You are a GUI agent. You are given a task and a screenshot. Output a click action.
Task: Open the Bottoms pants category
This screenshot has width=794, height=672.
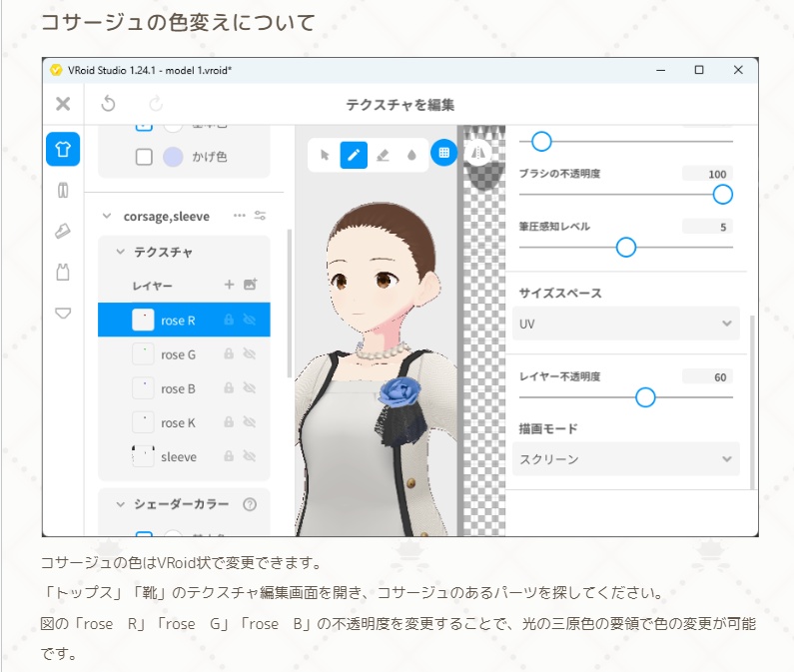click(63, 191)
